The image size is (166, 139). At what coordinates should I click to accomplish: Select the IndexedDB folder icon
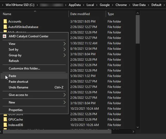coord(5,125)
